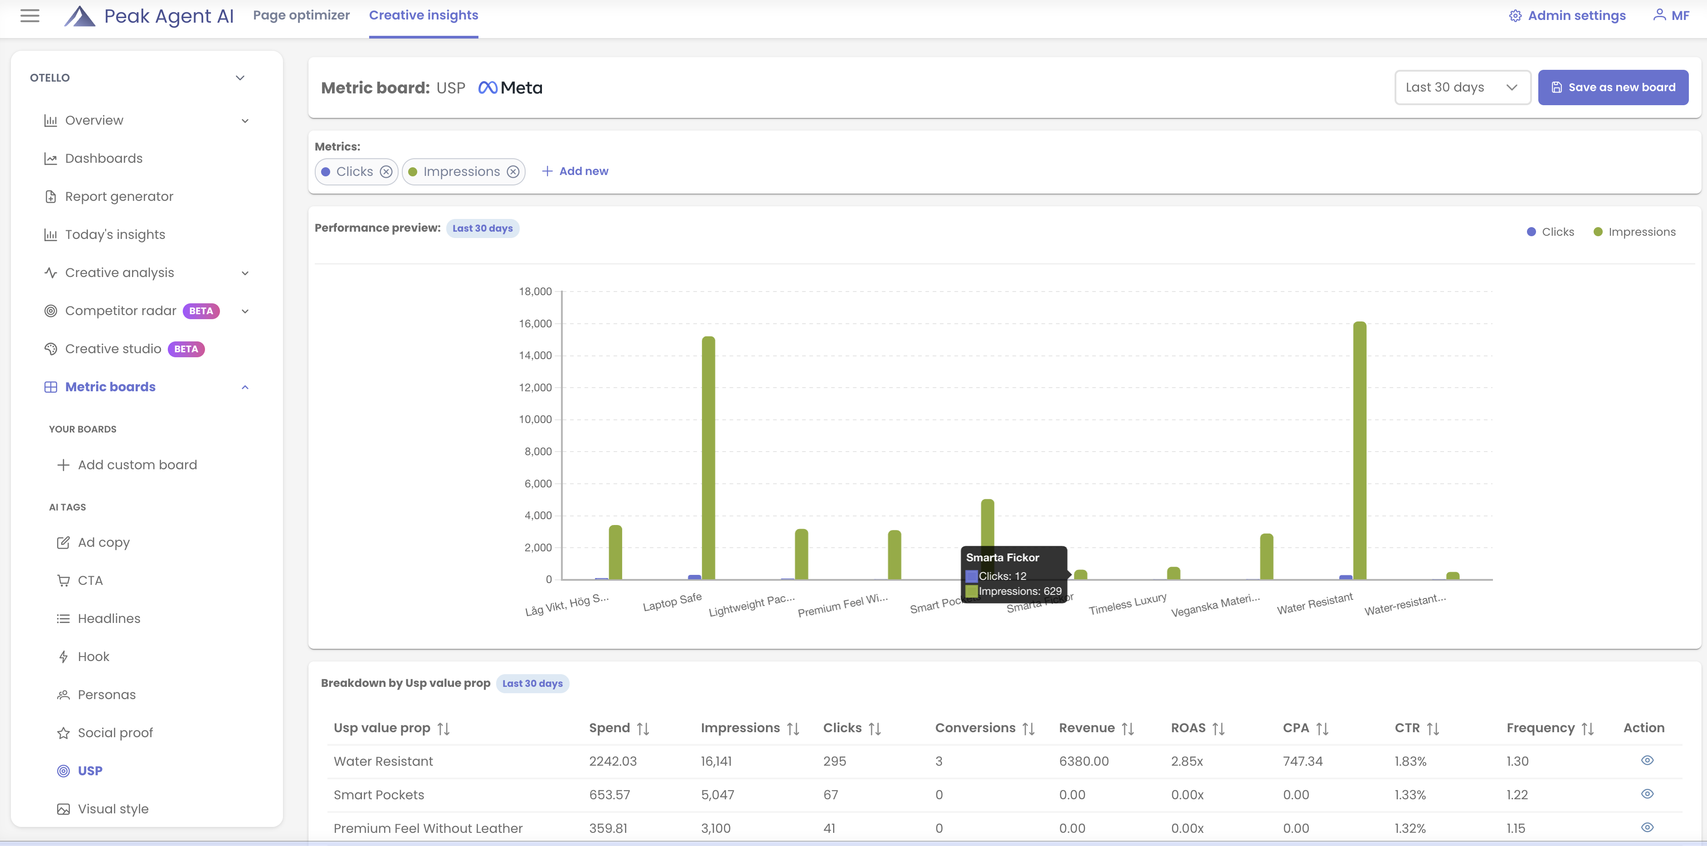Click the Meta logo next to USP
This screenshot has height=846, width=1707.
[510, 87]
